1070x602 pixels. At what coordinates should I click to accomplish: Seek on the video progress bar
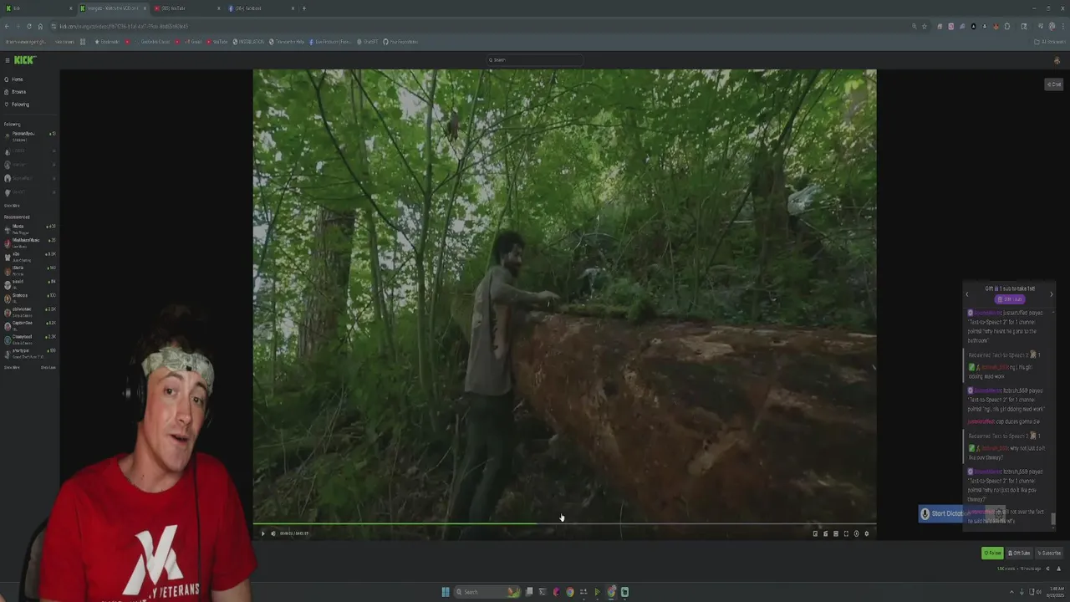(x=564, y=524)
